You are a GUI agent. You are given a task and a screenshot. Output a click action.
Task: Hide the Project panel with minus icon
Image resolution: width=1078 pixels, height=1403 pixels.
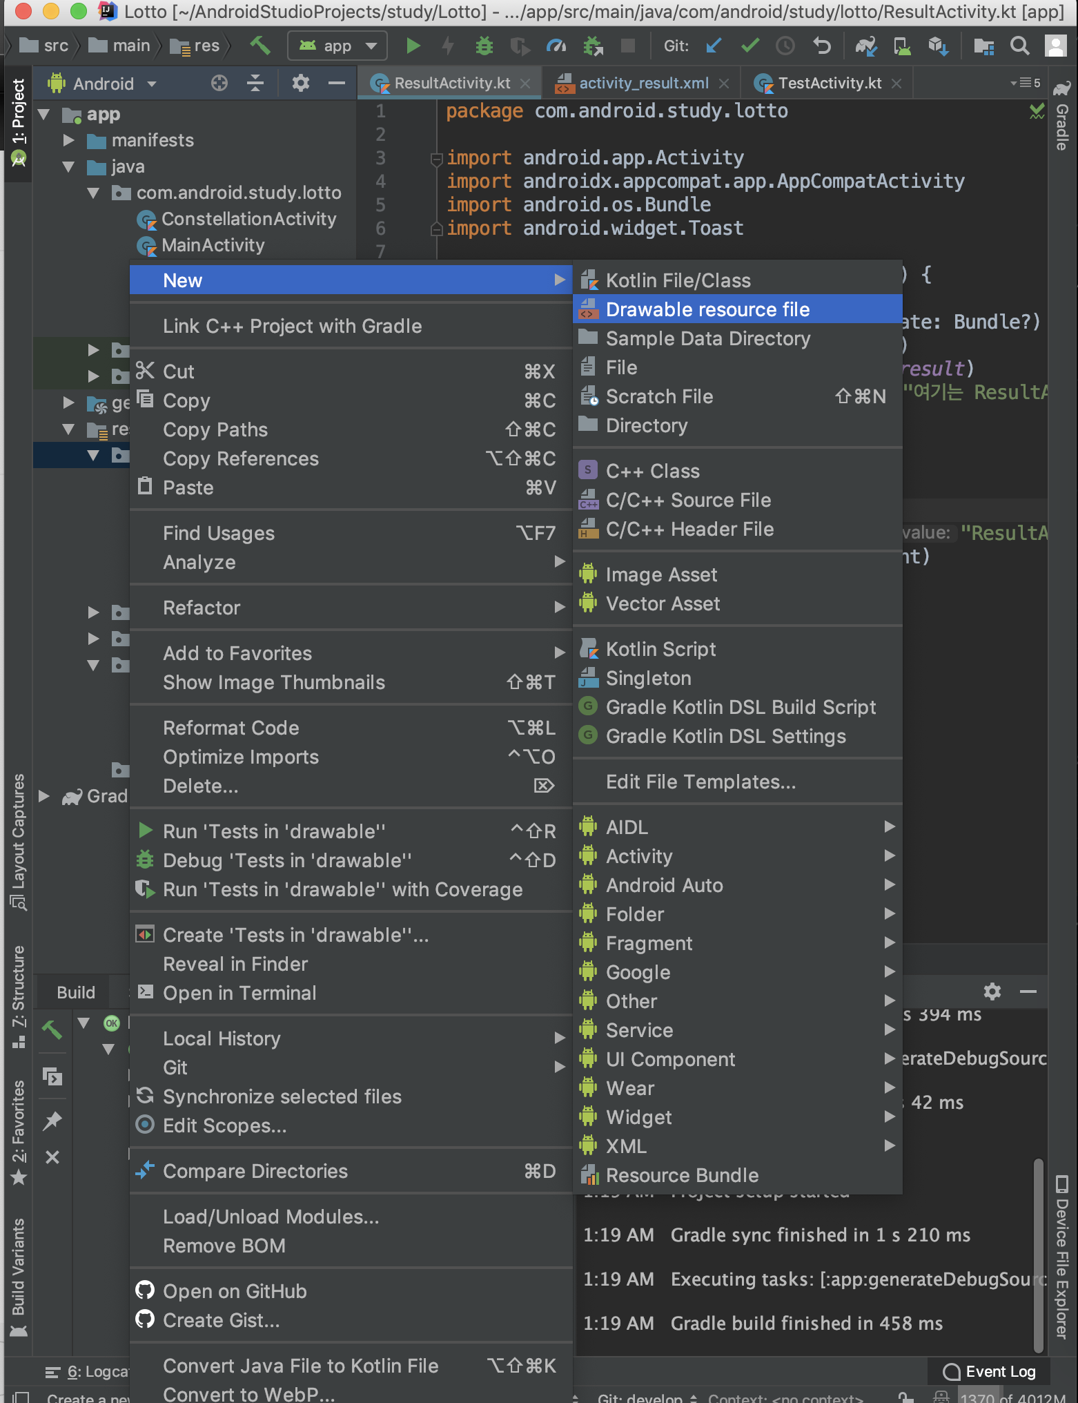coord(337,84)
